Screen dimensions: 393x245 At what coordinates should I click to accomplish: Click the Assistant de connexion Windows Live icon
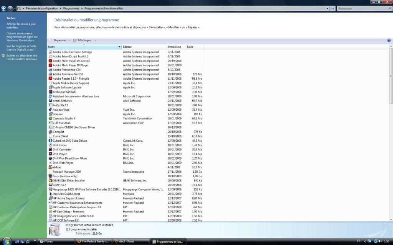click(x=50, y=96)
